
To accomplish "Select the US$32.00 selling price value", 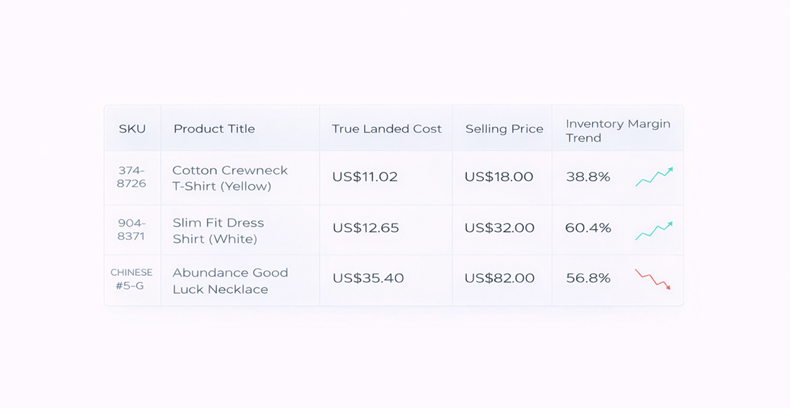I will click(499, 228).
